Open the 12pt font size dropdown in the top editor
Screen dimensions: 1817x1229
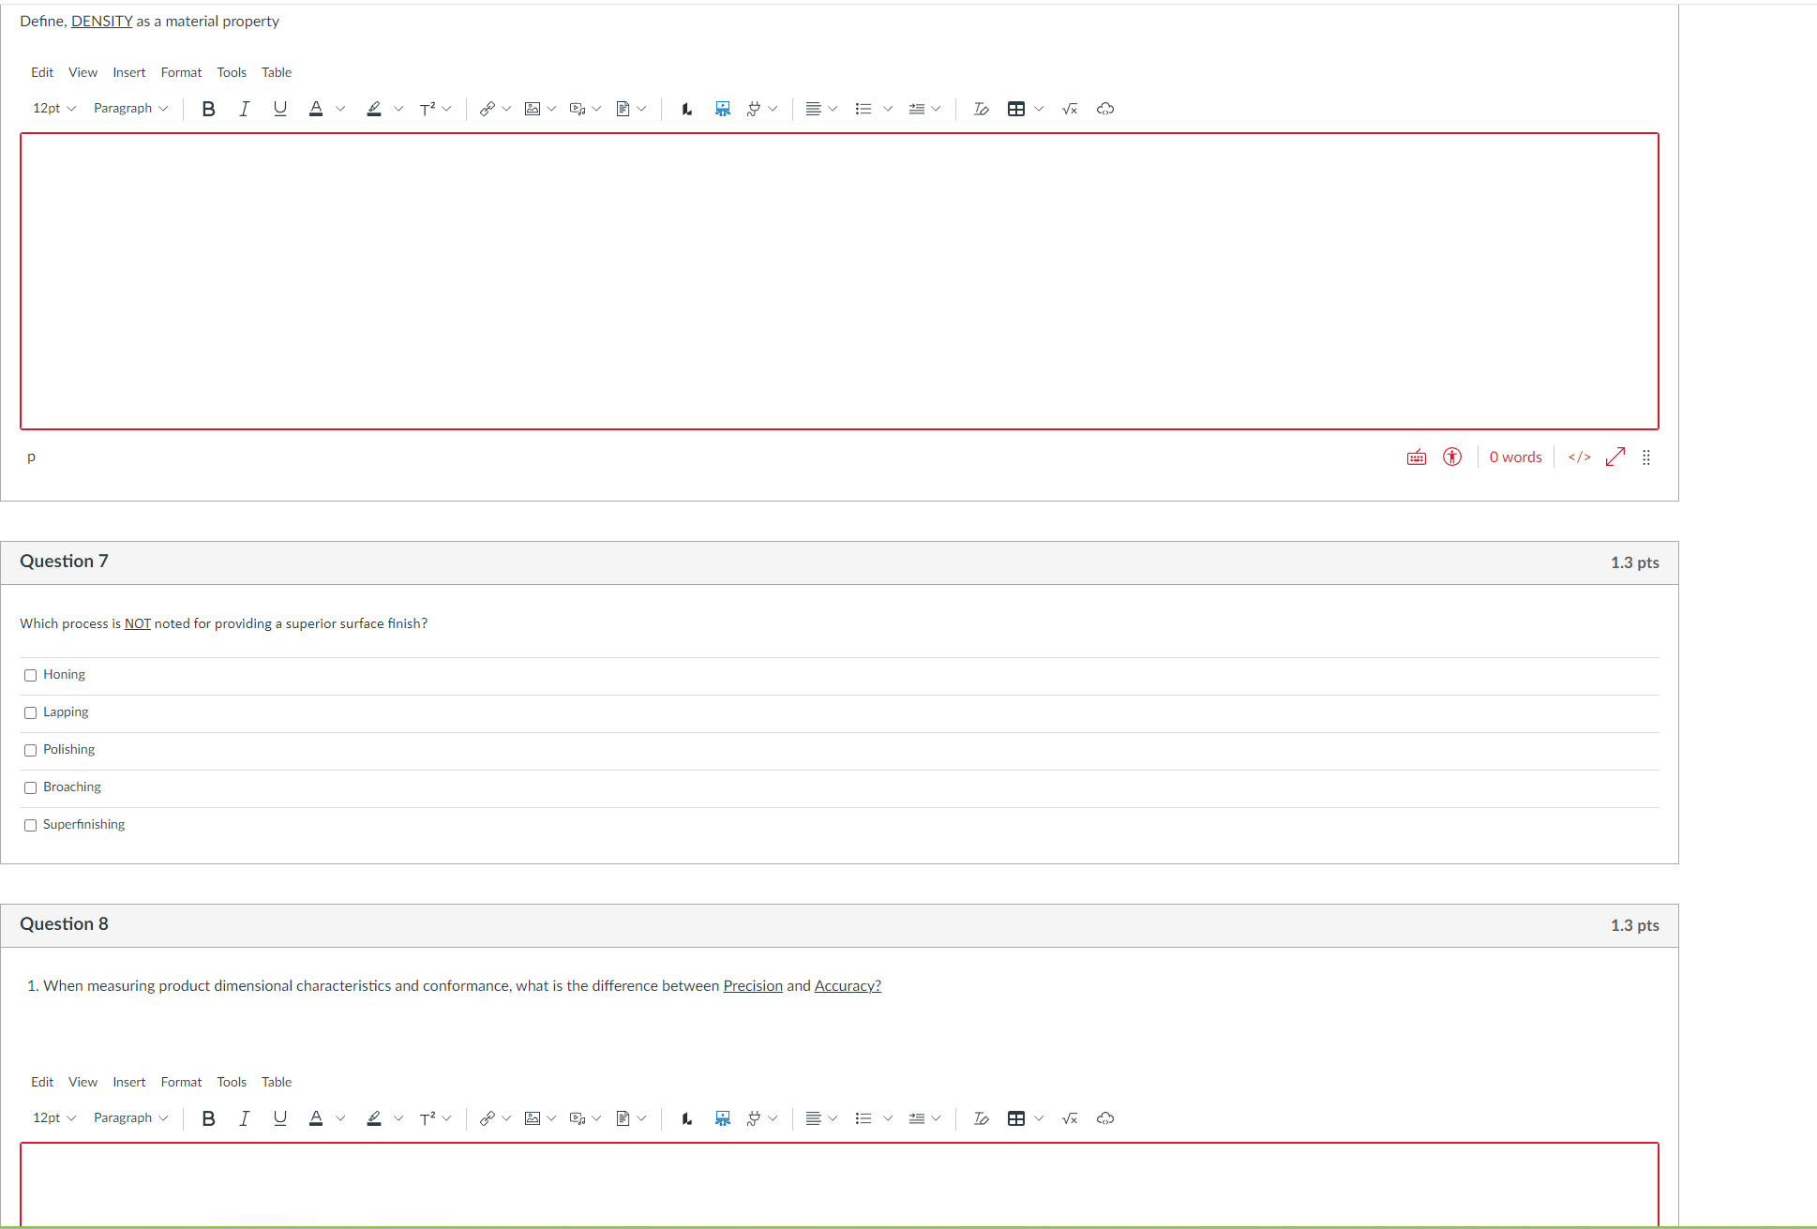click(x=54, y=109)
